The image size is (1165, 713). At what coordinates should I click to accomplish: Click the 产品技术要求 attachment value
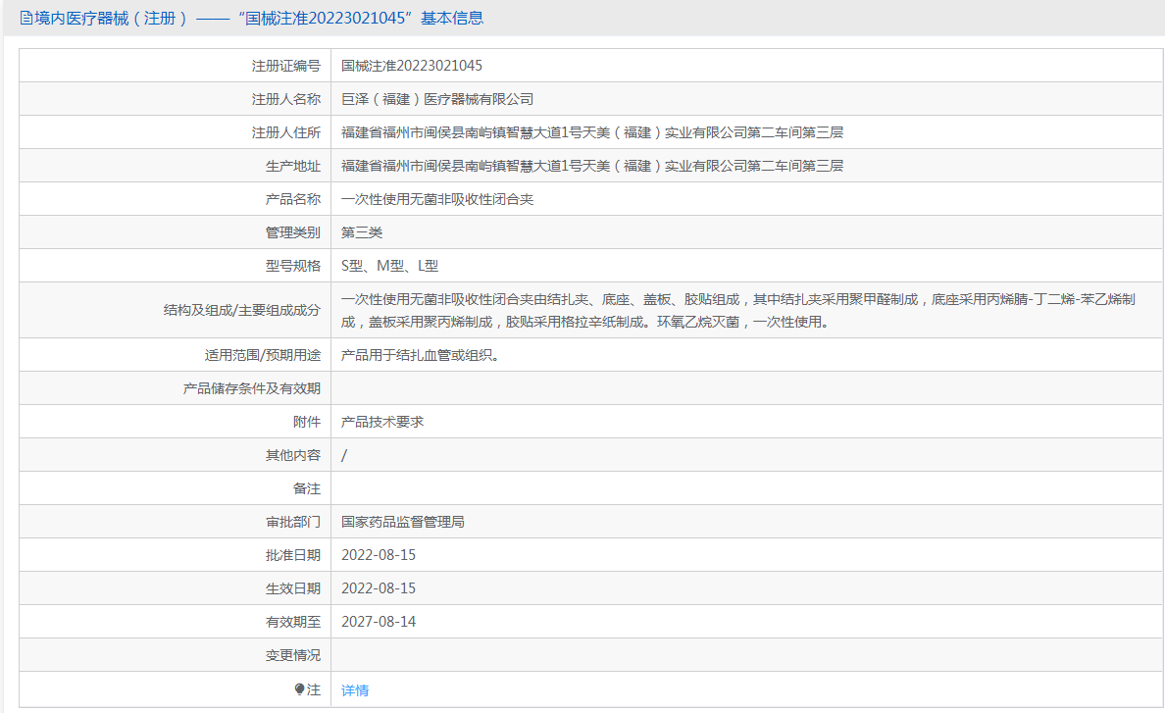coord(382,422)
